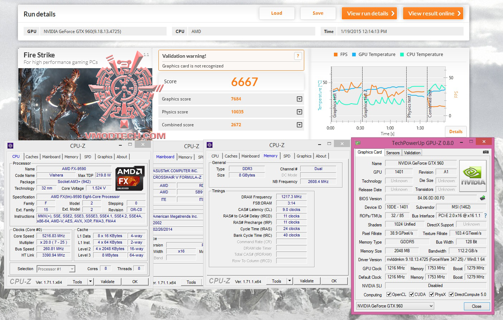Click the GPU-Z app icon in its title bar
Screen dimensions: 503x320
pyautogui.click(x=358, y=143)
